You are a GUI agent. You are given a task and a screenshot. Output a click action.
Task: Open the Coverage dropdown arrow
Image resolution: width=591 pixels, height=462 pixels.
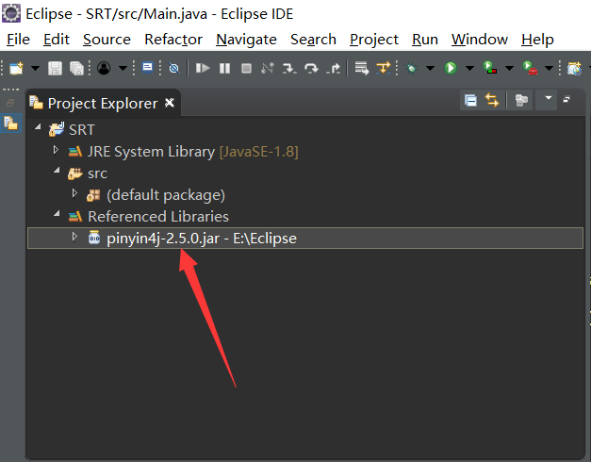(x=509, y=68)
